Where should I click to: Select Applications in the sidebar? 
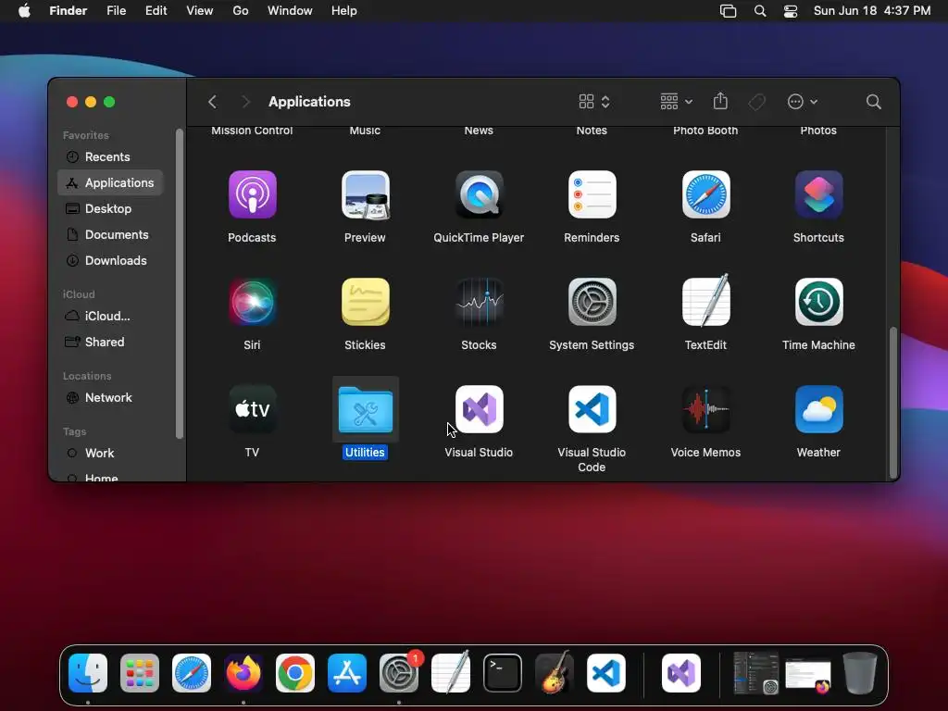(111, 182)
